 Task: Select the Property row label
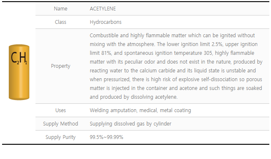click(x=61, y=66)
